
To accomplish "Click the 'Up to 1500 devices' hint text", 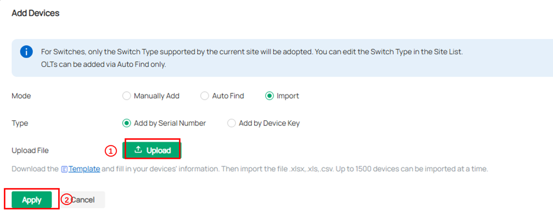I will click(412, 169).
